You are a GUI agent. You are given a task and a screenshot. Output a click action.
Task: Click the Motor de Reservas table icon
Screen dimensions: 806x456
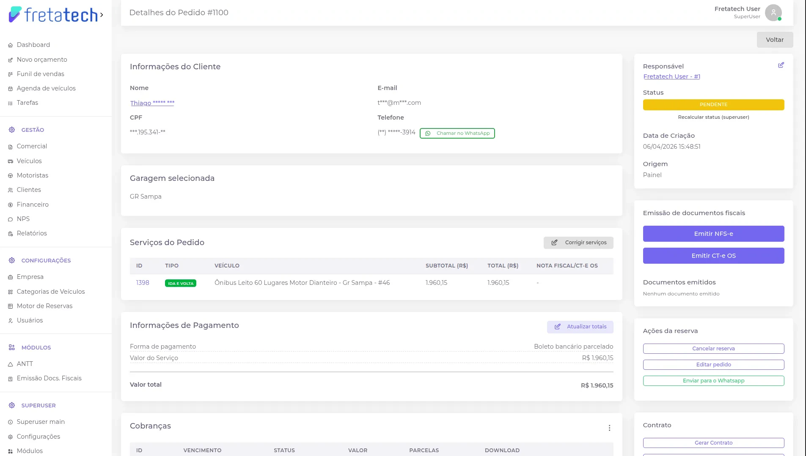pyautogui.click(x=11, y=306)
